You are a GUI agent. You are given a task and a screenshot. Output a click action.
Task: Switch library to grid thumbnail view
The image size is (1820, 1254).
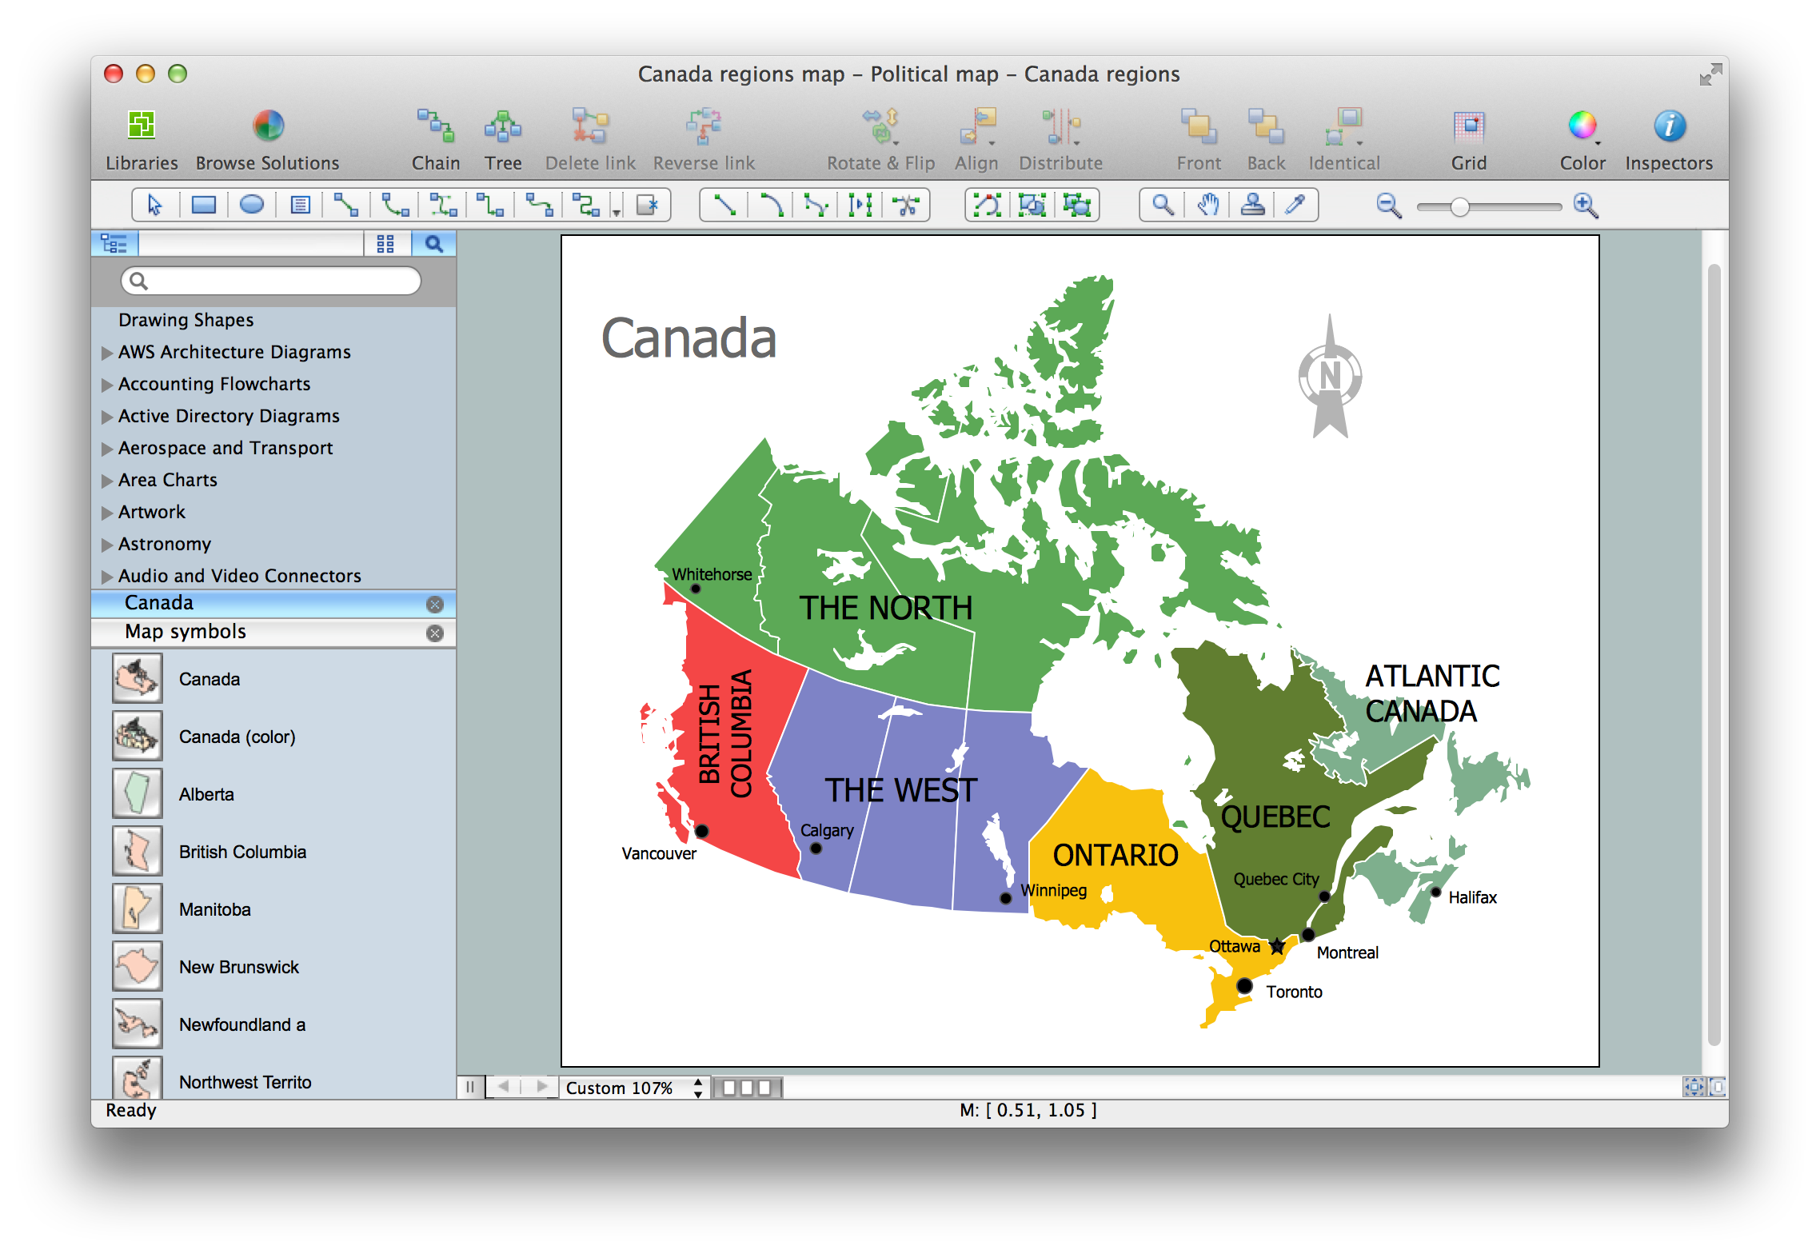tap(385, 244)
